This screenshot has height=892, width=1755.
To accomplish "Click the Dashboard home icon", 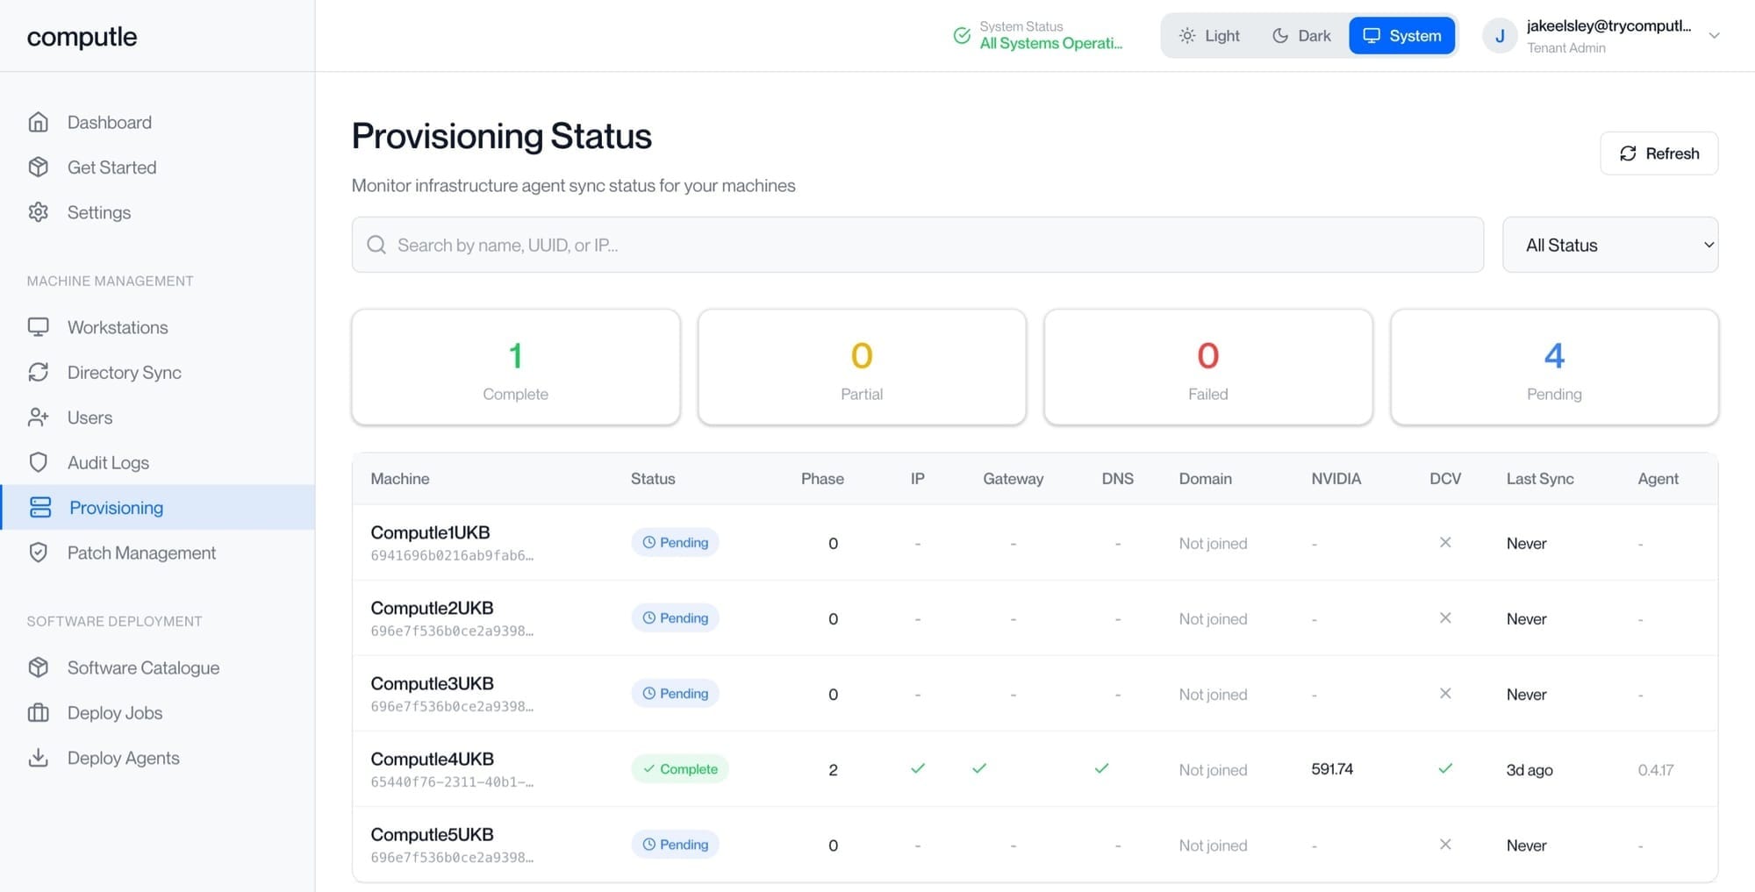I will click(38, 122).
